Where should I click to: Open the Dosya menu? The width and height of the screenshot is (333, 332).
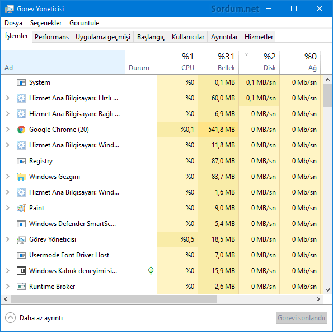pyautogui.click(x=13, y=23)
